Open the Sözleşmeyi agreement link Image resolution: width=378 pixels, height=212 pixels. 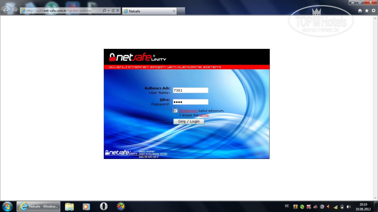pyautogui.click(x=188, y=111)
